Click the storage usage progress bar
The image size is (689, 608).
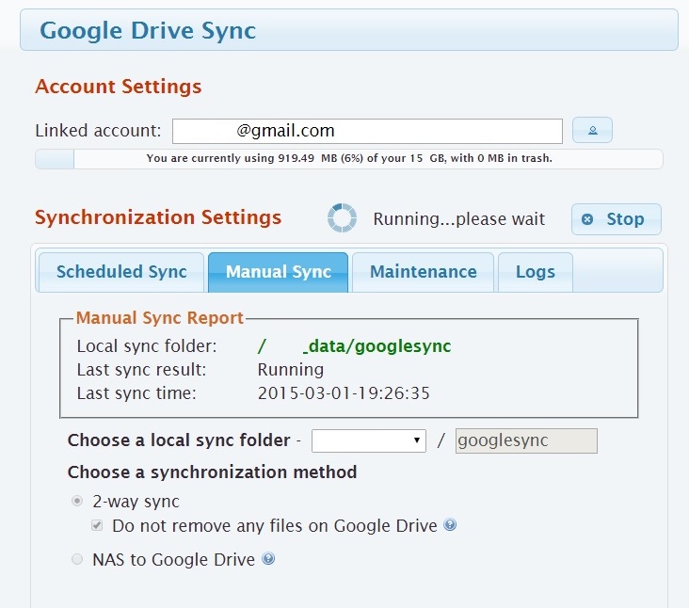349,159
